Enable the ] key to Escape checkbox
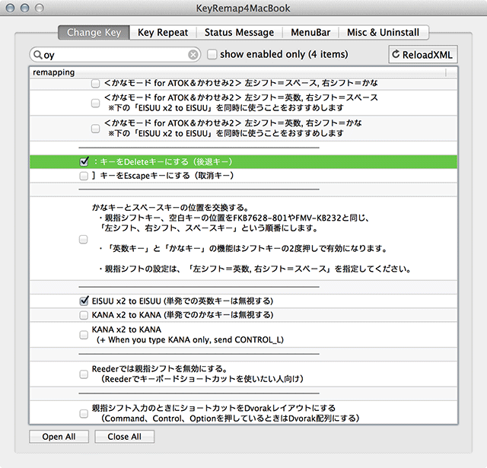Viewport: 487px width, 468px height. [x=84, y=176]
